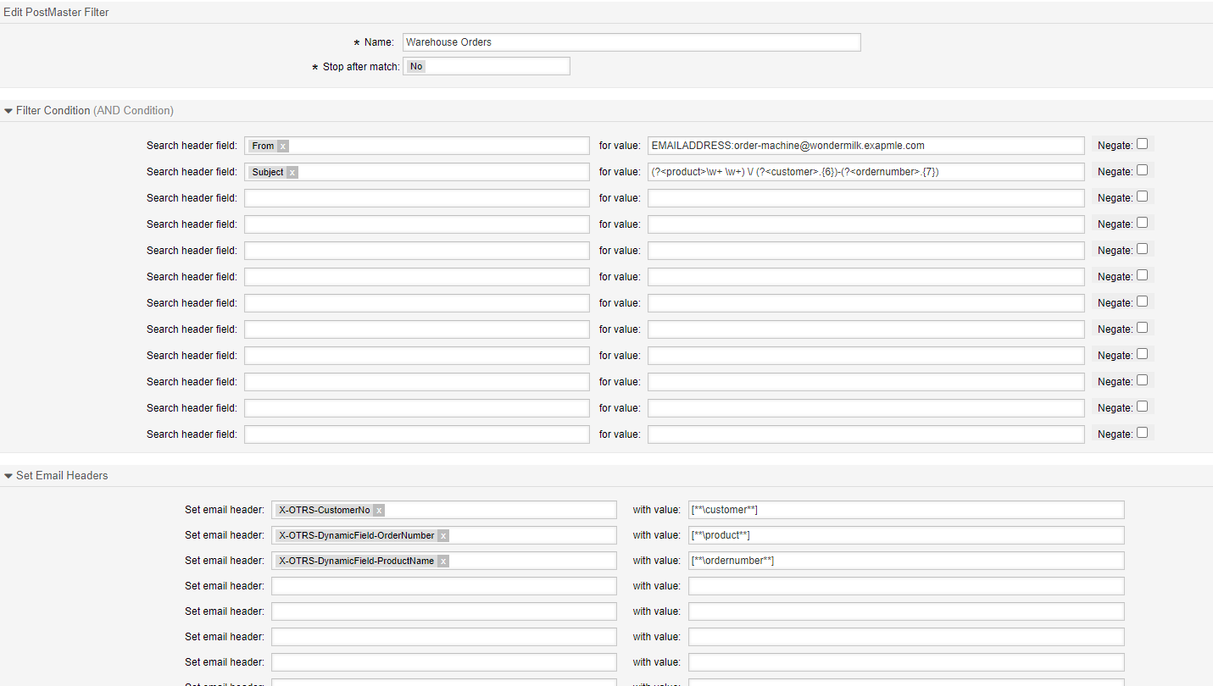Screen dimensions: 1213x686
Task: Open the third empty Search header field
Action: click(416, 251)
